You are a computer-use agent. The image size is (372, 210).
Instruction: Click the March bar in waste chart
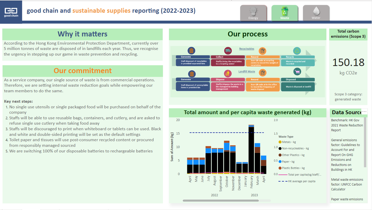(257, 159)
